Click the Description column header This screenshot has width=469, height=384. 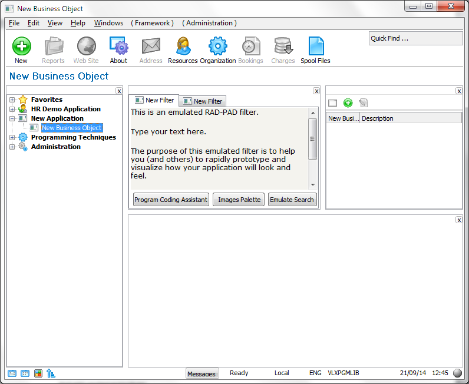(x=411, y=118)
